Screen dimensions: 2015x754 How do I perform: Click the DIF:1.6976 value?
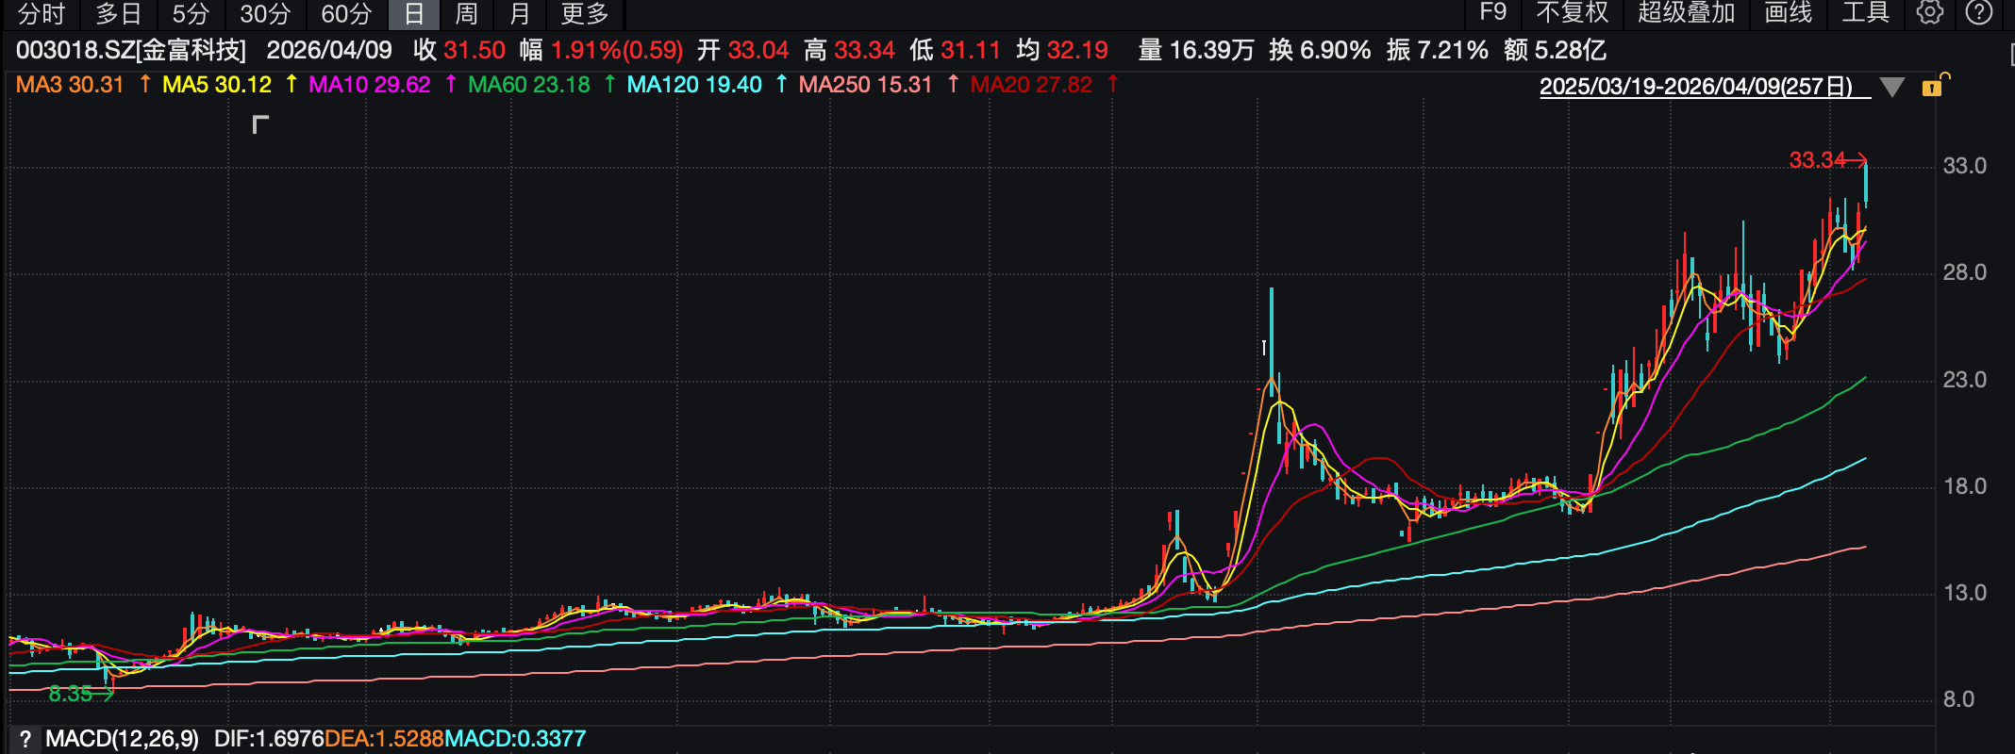269,739
